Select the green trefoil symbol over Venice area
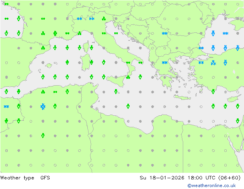Image resolution: width=244 pixels, height=189 pixels. coord(104,19)
